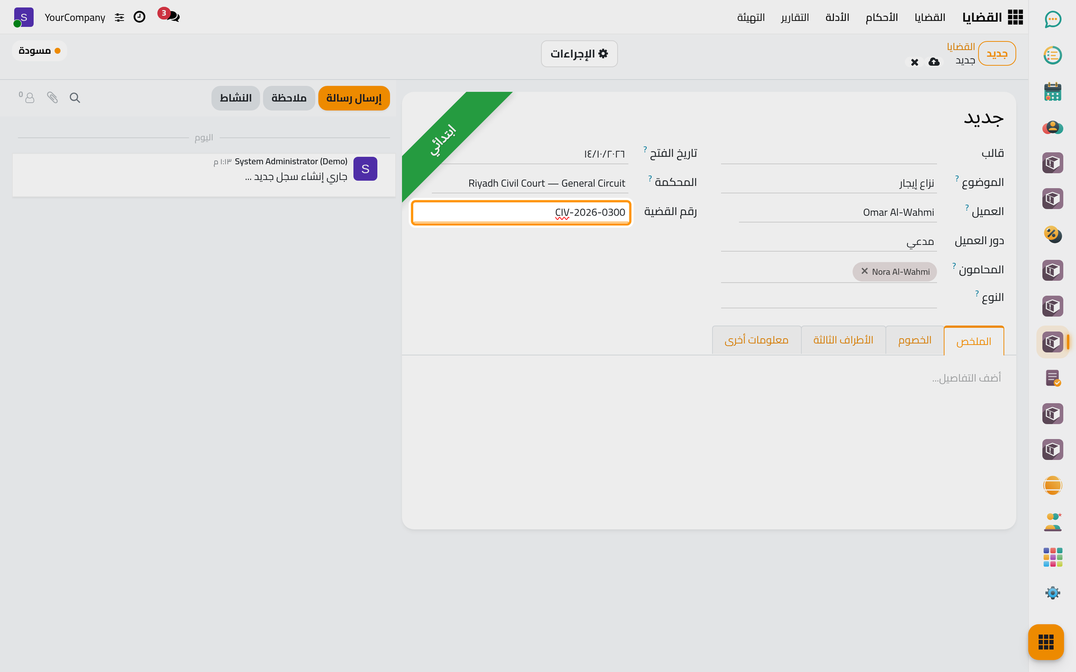Viewport: 1076px width, 672px height.
Task: Open the document with checkmark sidebar icon
Action: 1052,378
